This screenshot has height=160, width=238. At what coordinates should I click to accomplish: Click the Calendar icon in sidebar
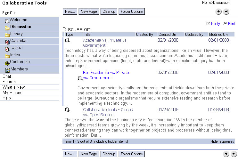7,41
